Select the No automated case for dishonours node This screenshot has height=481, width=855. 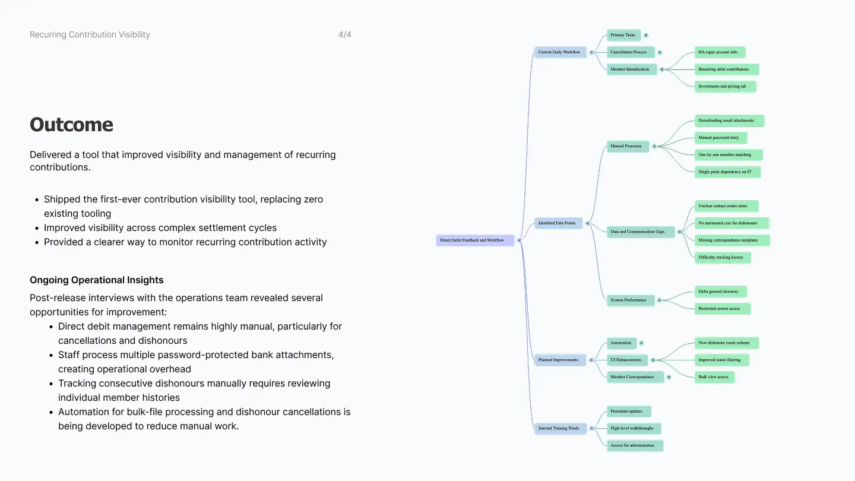(731, 223)
